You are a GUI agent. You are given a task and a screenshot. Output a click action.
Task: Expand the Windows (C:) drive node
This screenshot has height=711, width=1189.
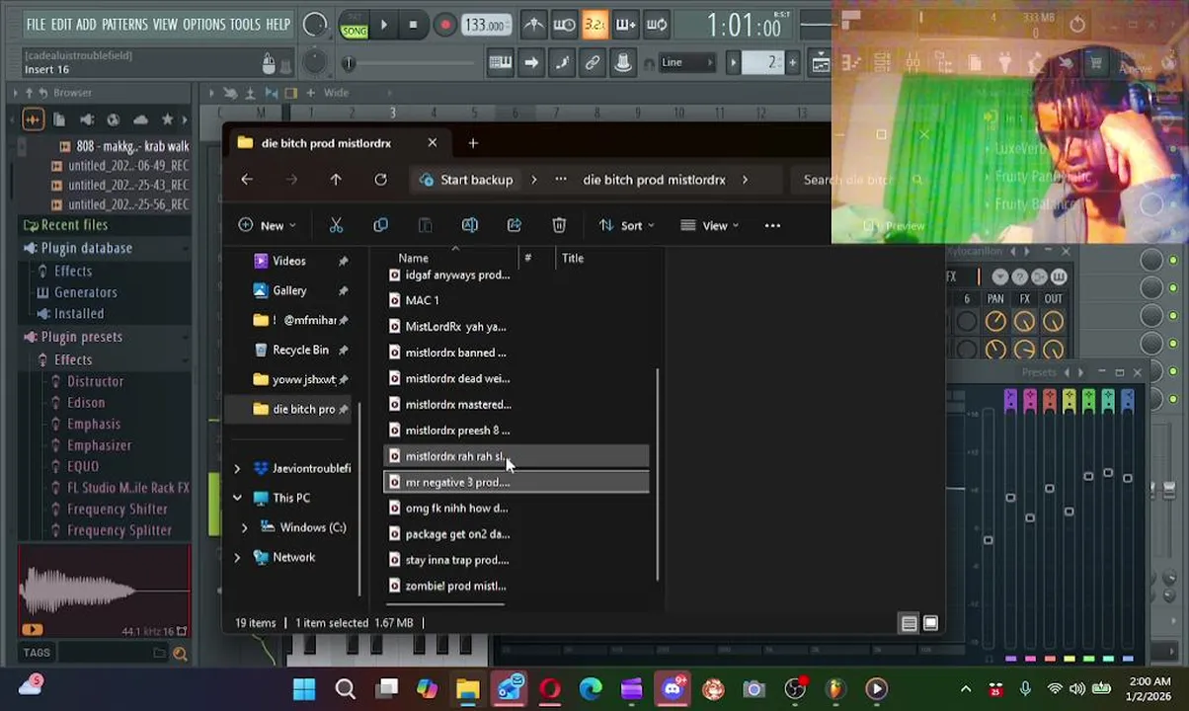click(244, 527)
